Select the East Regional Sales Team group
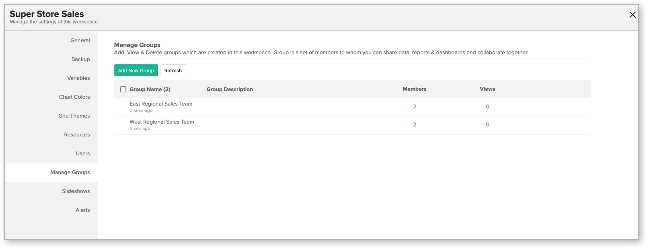This screenshot has height=248, width=647. coord(161,104)
